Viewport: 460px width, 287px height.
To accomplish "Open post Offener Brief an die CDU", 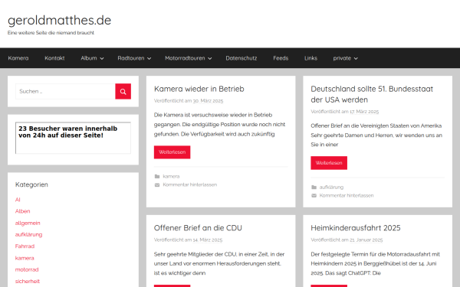I will pos(198,228).
